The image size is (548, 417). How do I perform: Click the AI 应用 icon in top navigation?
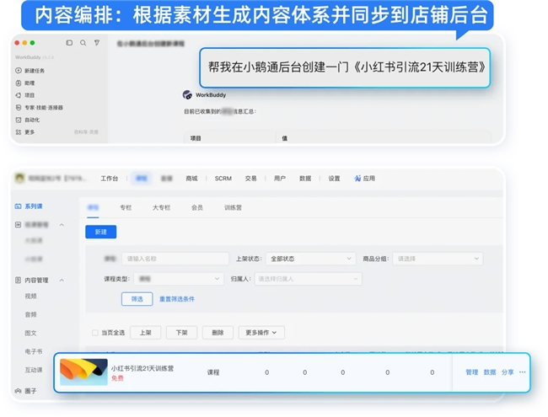pyautogui.click(x=357, y=178)
